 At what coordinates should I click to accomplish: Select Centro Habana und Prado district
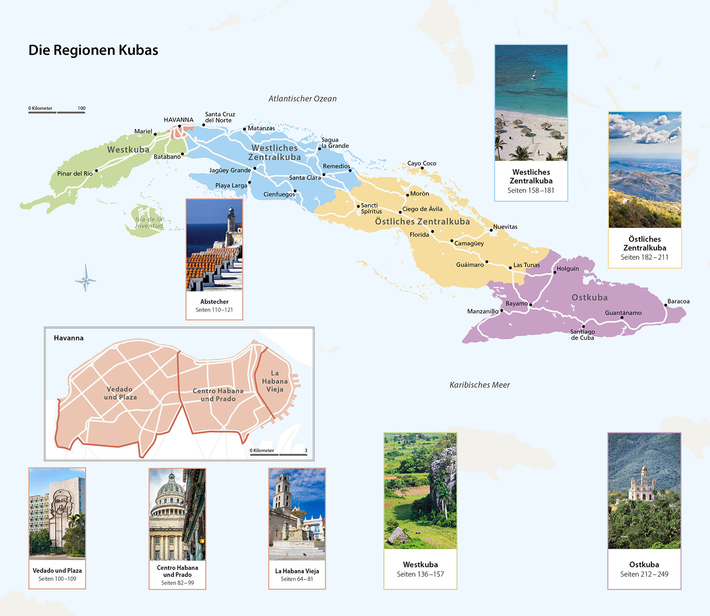coord(218,395)
